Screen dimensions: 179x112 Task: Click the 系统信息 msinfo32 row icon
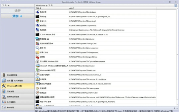click(x=37, y=30)
